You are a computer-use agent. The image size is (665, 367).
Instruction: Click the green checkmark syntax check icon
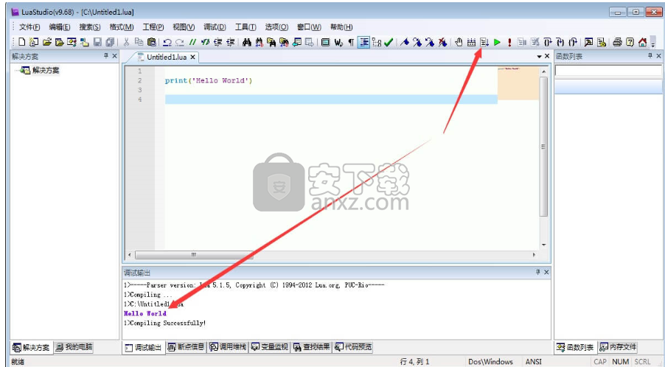tap(389, 43)
